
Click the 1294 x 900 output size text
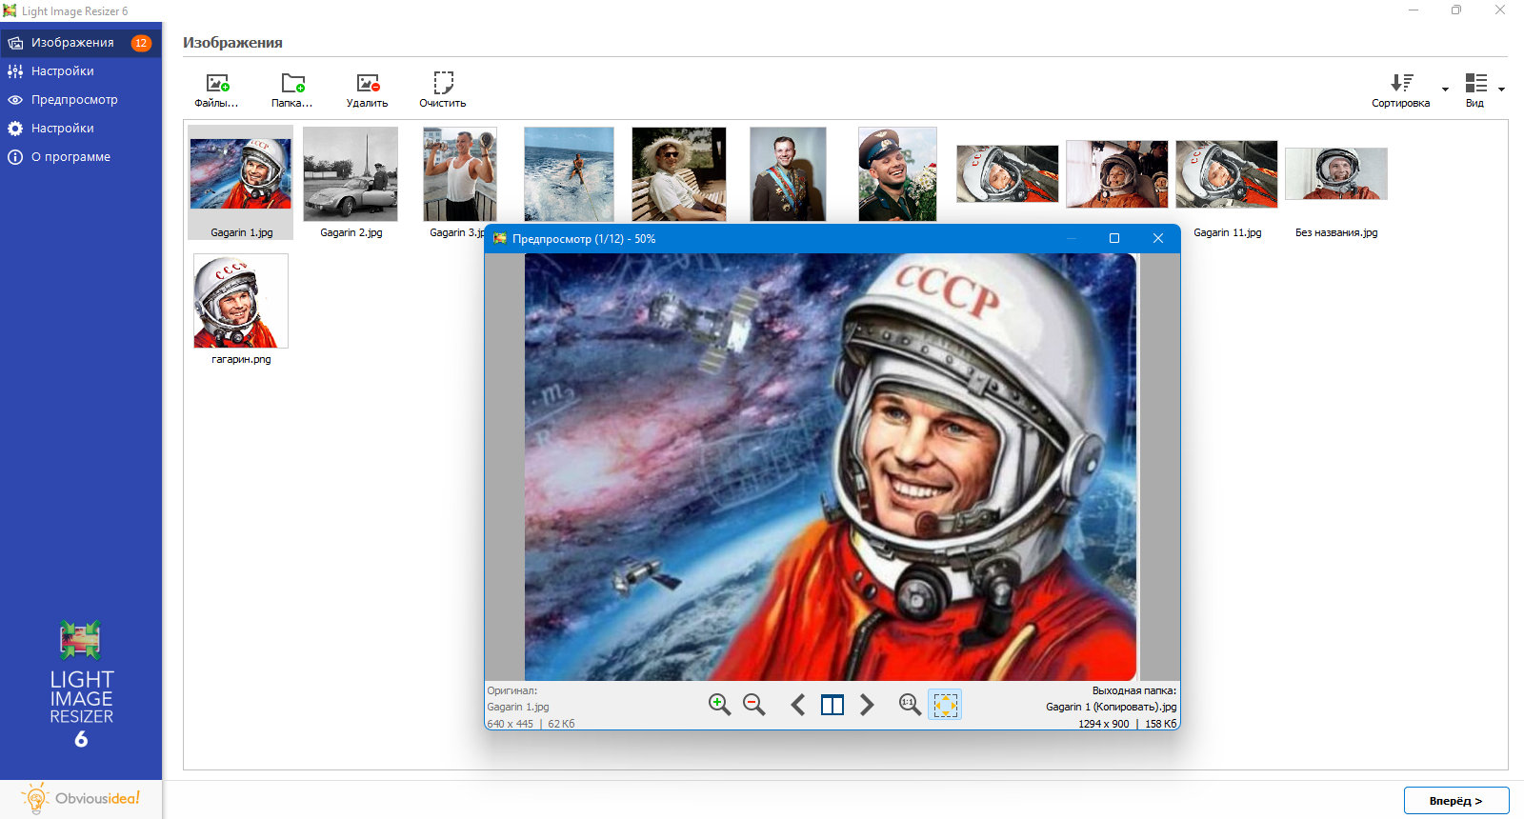coord(1103,724)
